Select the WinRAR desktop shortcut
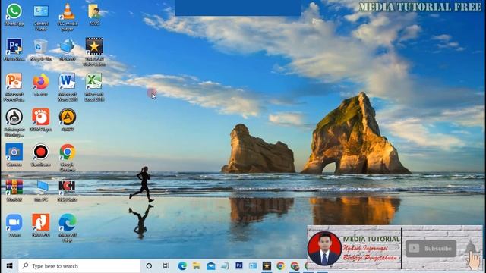The height and width of the screenshot is (273, 486). [14, 190]
